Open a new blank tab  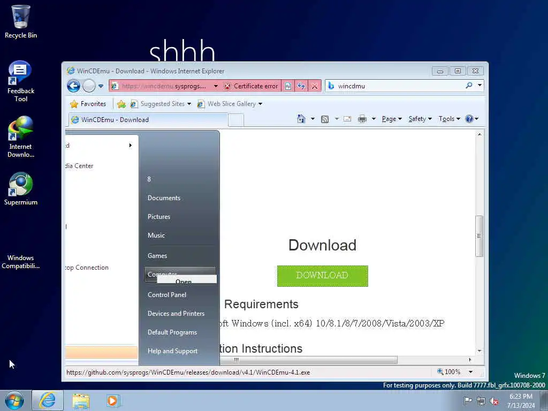pyautogui.click(x=236, y=120)
